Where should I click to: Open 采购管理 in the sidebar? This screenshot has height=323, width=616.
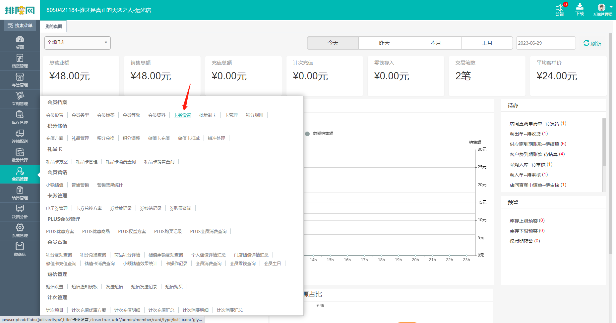pos(20,99)
